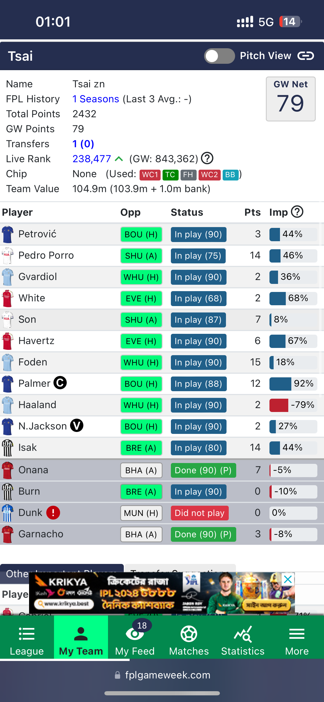Expand the More menu
Screen dimensions: 324x702
click(x=297, y=639)
